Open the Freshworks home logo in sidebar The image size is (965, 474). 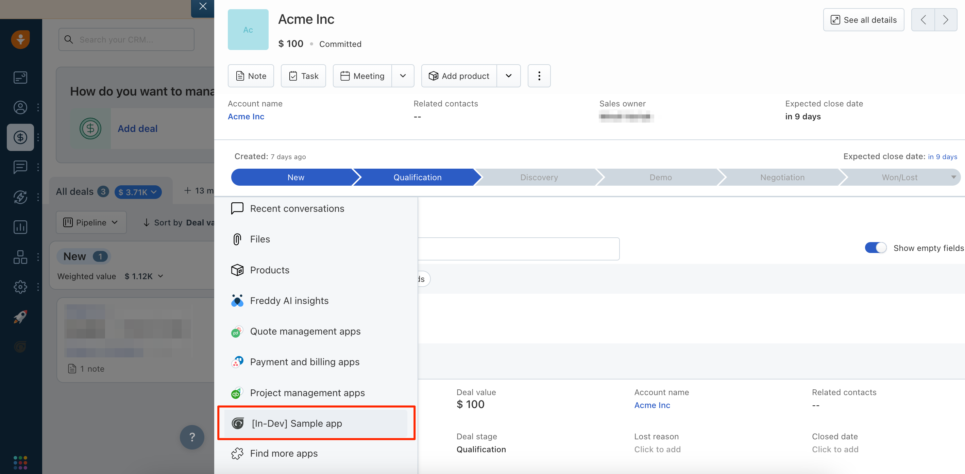(20, 39)
